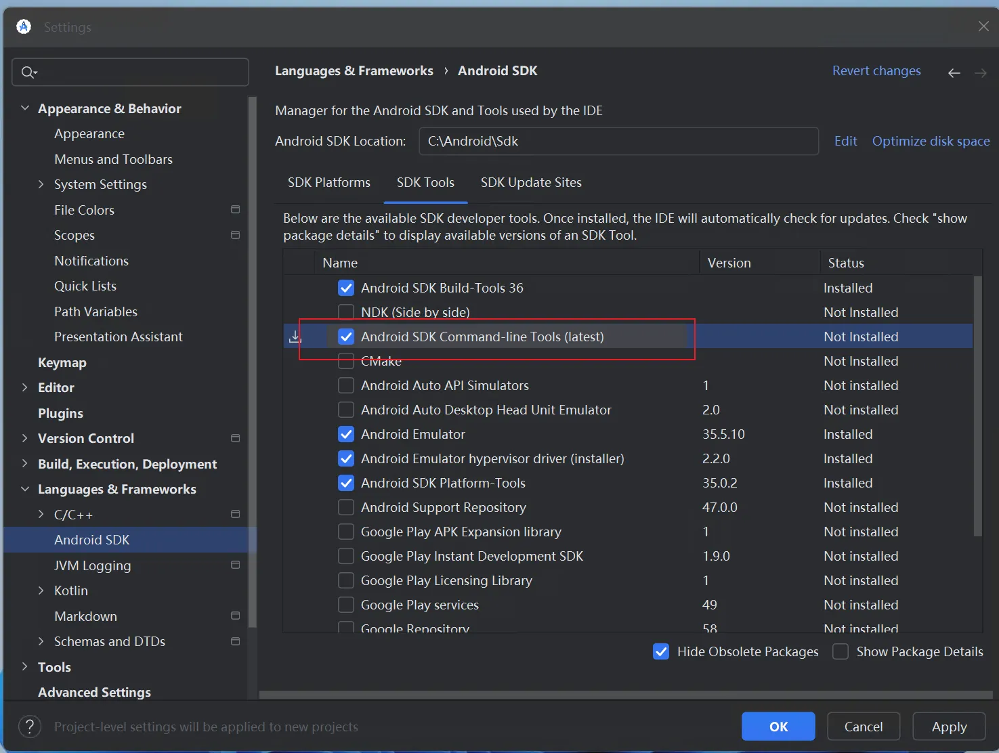
Task: Click the settings search field
Action: 130,72
